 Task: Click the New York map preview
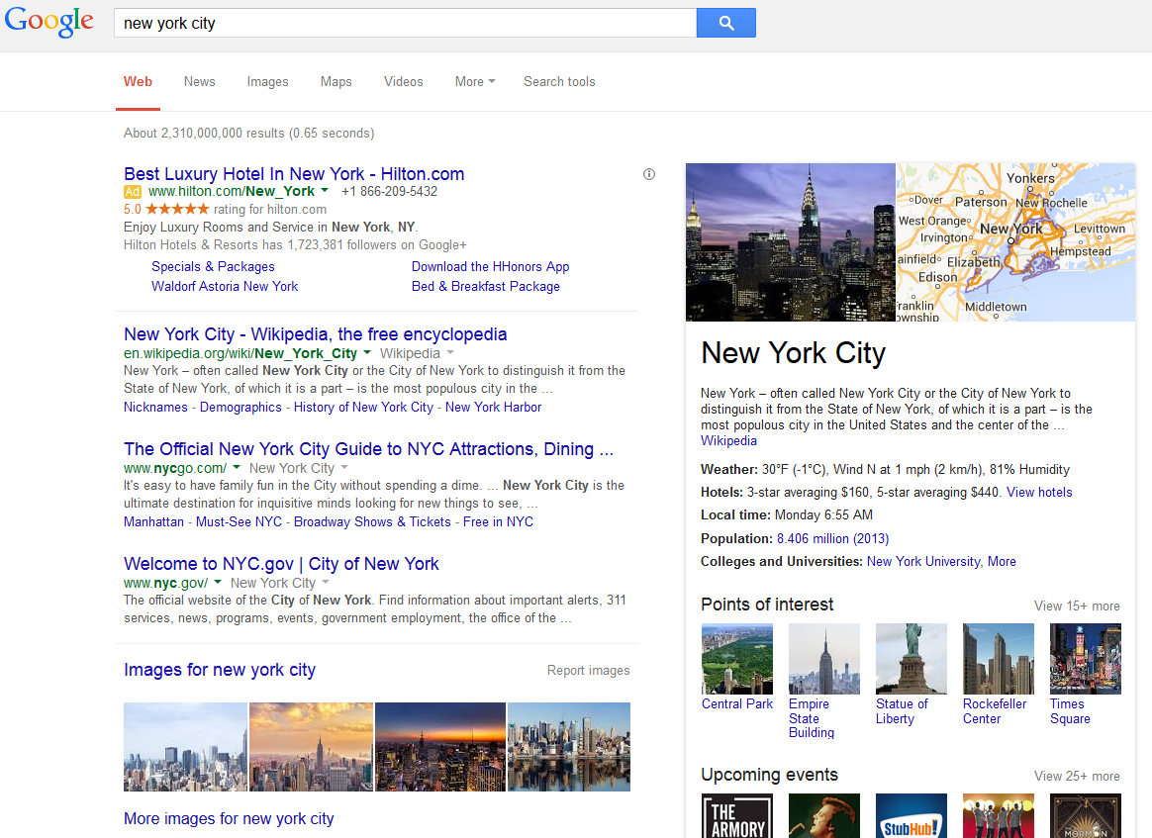1015,242
